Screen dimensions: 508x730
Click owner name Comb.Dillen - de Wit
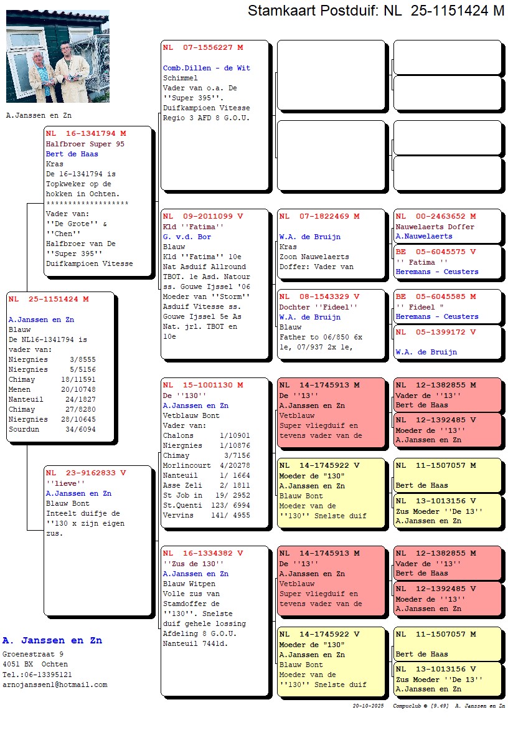(206, 68)
